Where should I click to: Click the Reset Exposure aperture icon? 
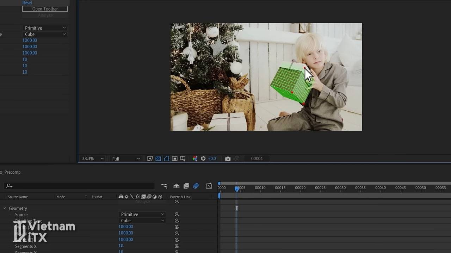click(203, 159)
